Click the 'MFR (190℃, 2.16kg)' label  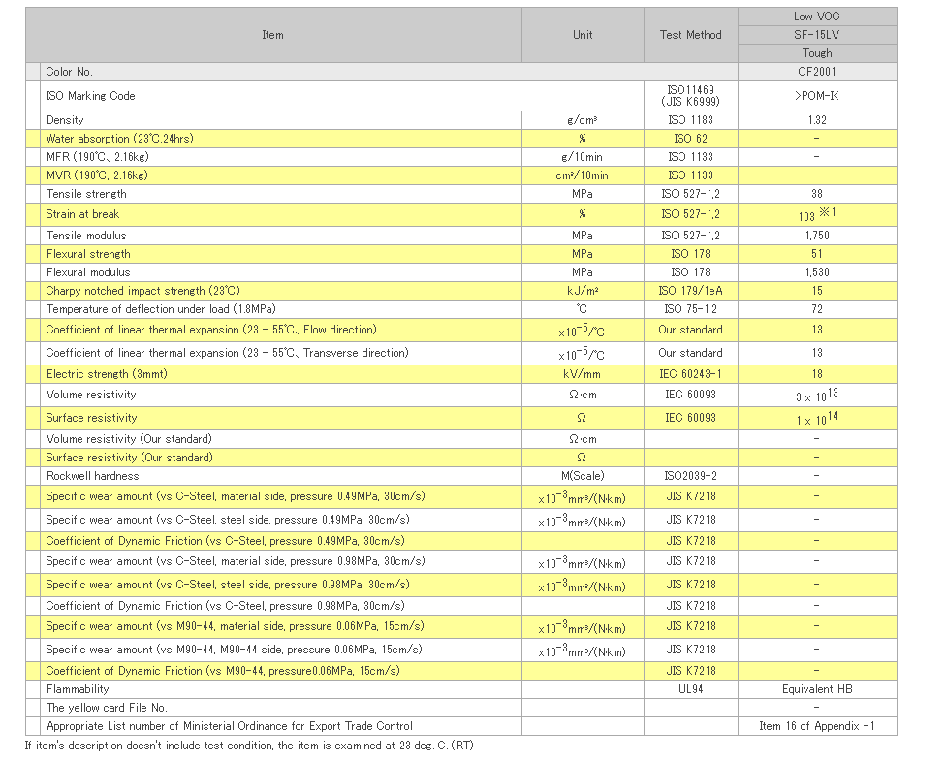tap(97, 157)
